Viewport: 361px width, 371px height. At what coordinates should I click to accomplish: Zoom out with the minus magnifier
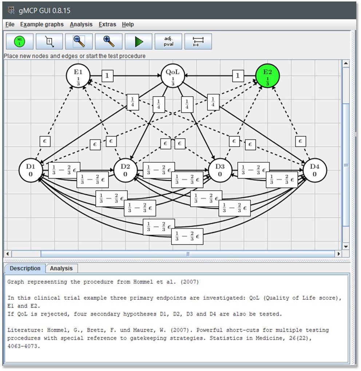coord(79,41)
